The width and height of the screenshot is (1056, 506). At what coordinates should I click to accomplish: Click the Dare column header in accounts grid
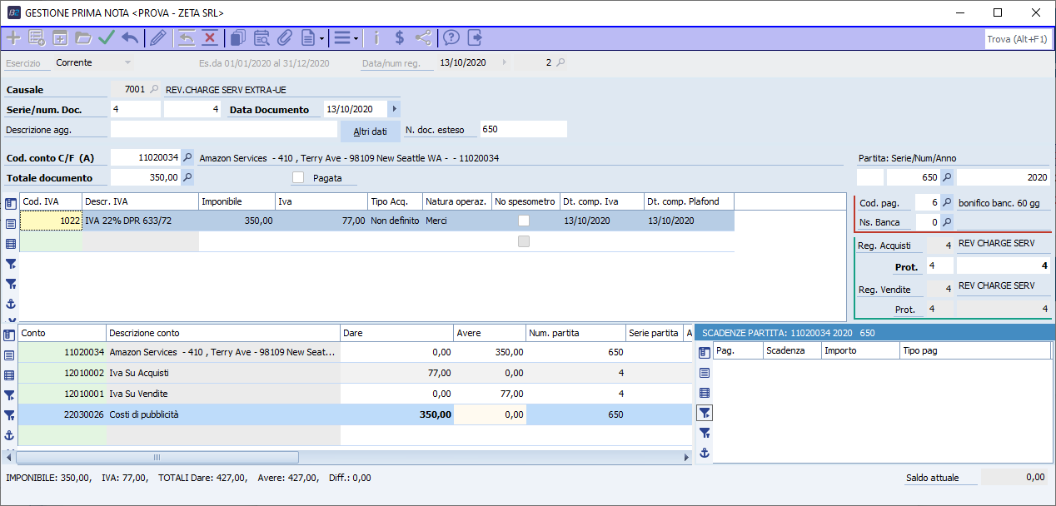coord(397,333)
